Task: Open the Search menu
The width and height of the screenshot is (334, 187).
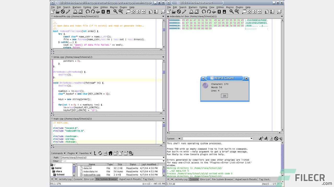Action: pyautogui.click(x=67, y=7)
